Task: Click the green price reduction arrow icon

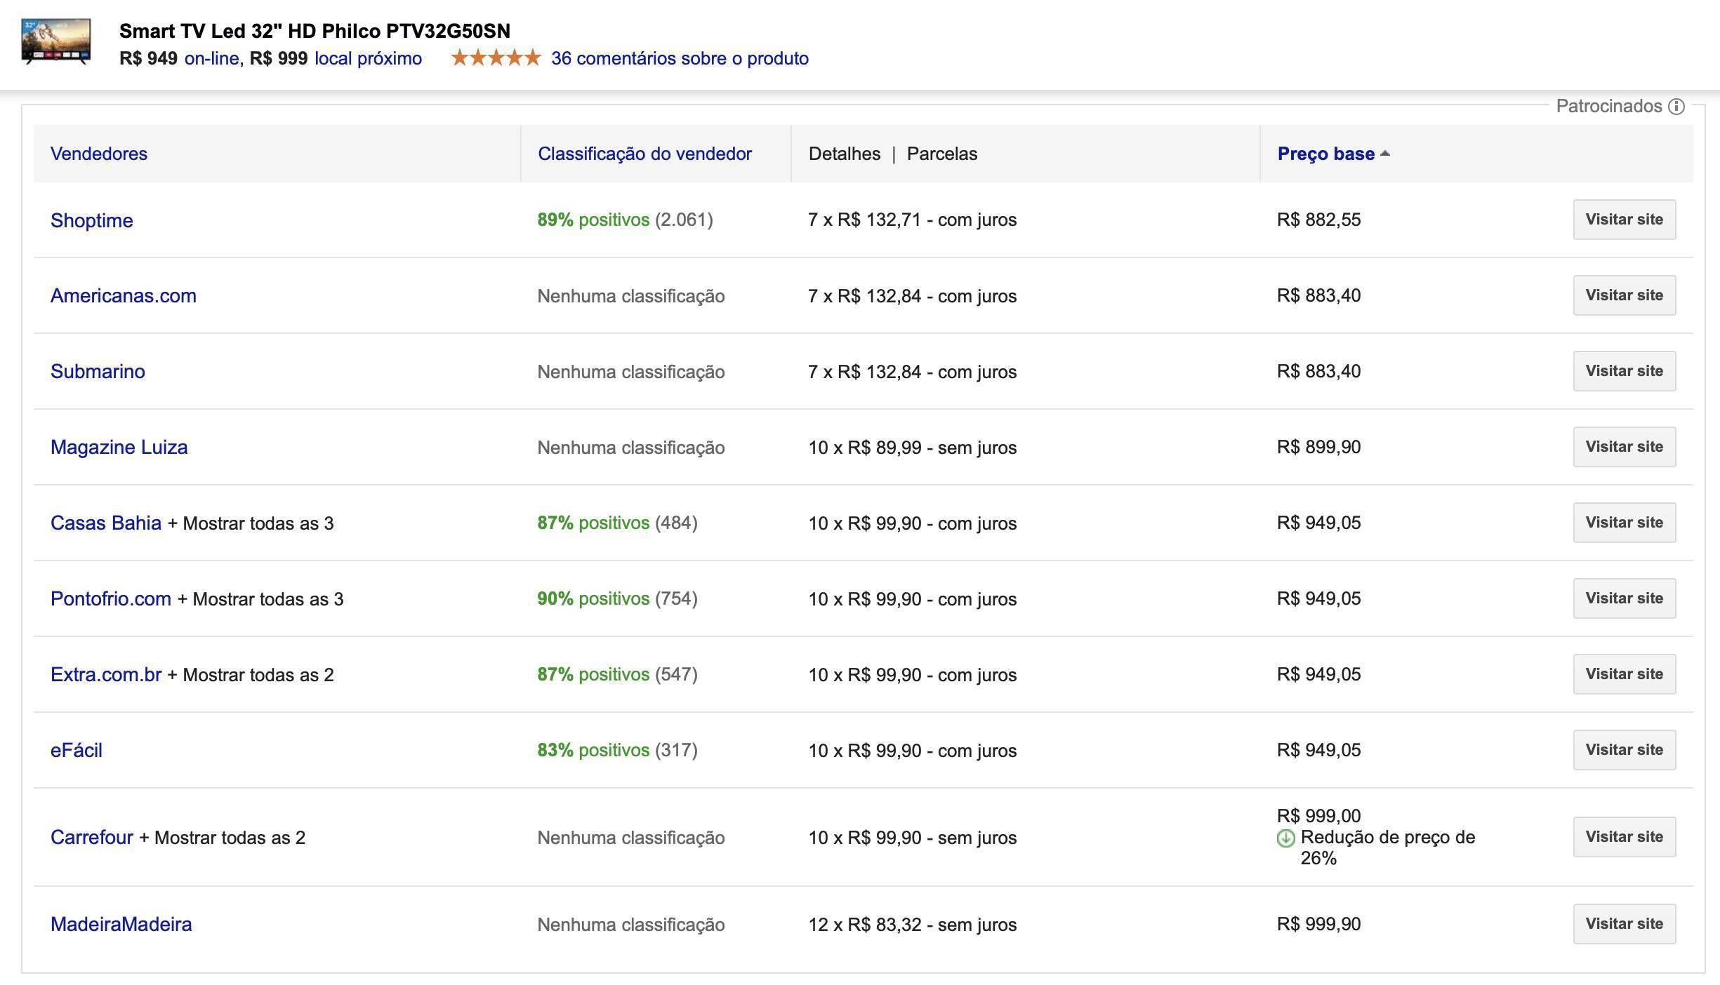Action: point(1285,838)
